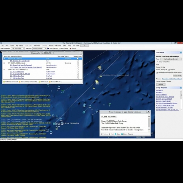Click the Start / Resume play icon
The height and width of the screenshot is (183, 183).
[x=48, y=48]
